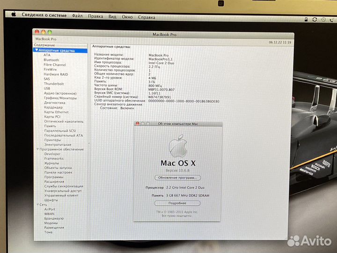The height and width of the screenshot is (253, 337).
Task: Select Тома in the sidebar
Action: 48,232
